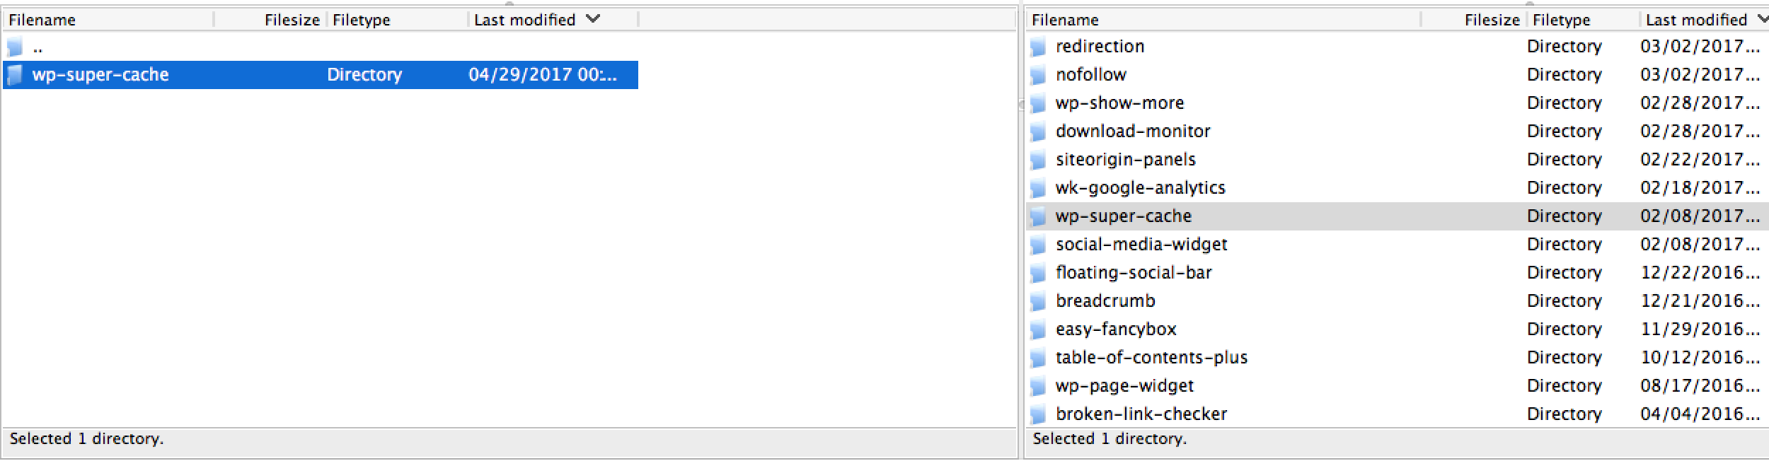The height and width of the screenshot is (461, 1769).
Task: Open the parent directory '..' folder icon
Action: (x=15, y=47)
